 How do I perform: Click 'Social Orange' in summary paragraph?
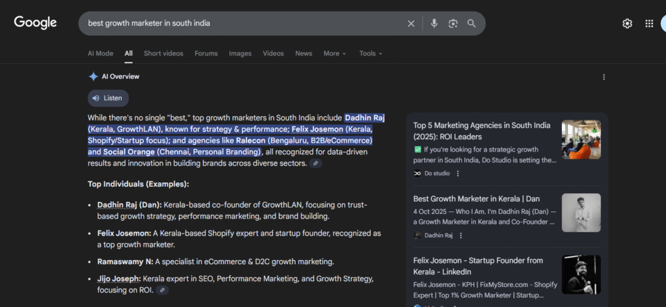pos(129,152)
